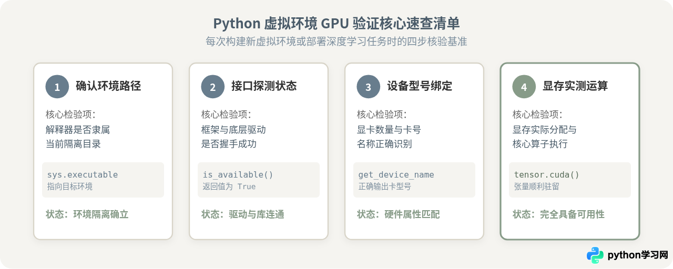Screen dimensions: 673x269
Task: Click '核心检验项:' in the 接口探测状态 card
Action: tap(226, 115)
